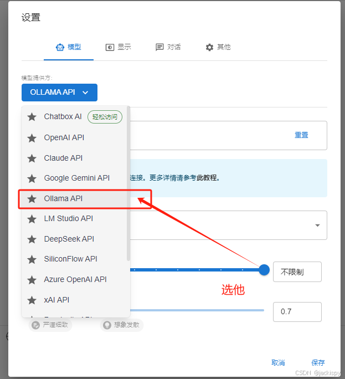Image resolution: width=345 pixels, height=379 pixels.
Task: Click the temperature slider track
Action: point(197,310)
